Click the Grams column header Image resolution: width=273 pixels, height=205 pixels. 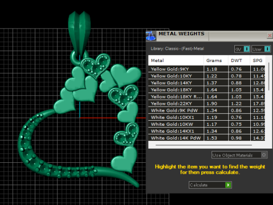pyautogui.click(x=216, y=60)
